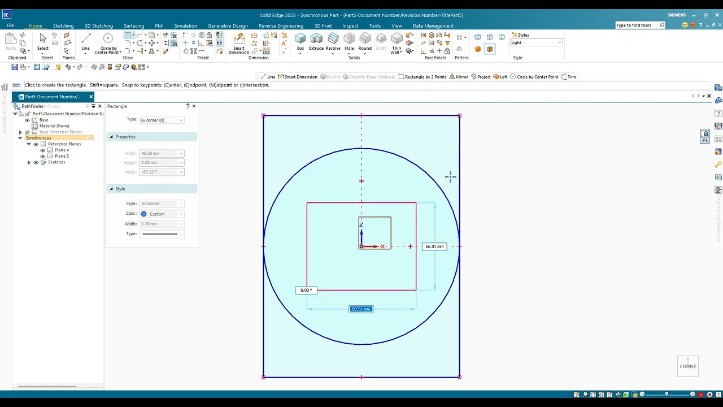Select the shaded orange cube view style
Image resolution: width=723 pixels, height=407 pixels.
point(478,49)
